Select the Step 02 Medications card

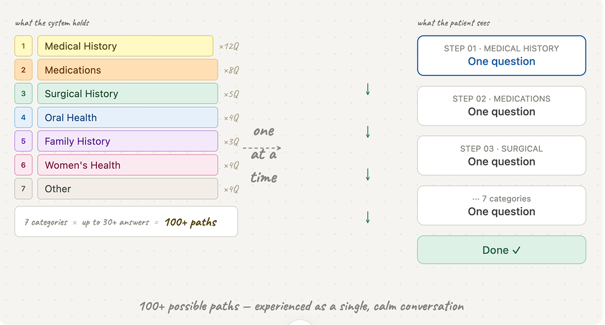pyautogui.click(x=501, y=105)
